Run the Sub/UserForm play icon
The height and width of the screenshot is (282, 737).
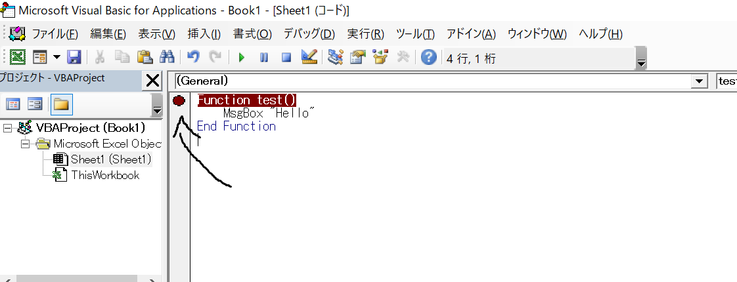242,58
